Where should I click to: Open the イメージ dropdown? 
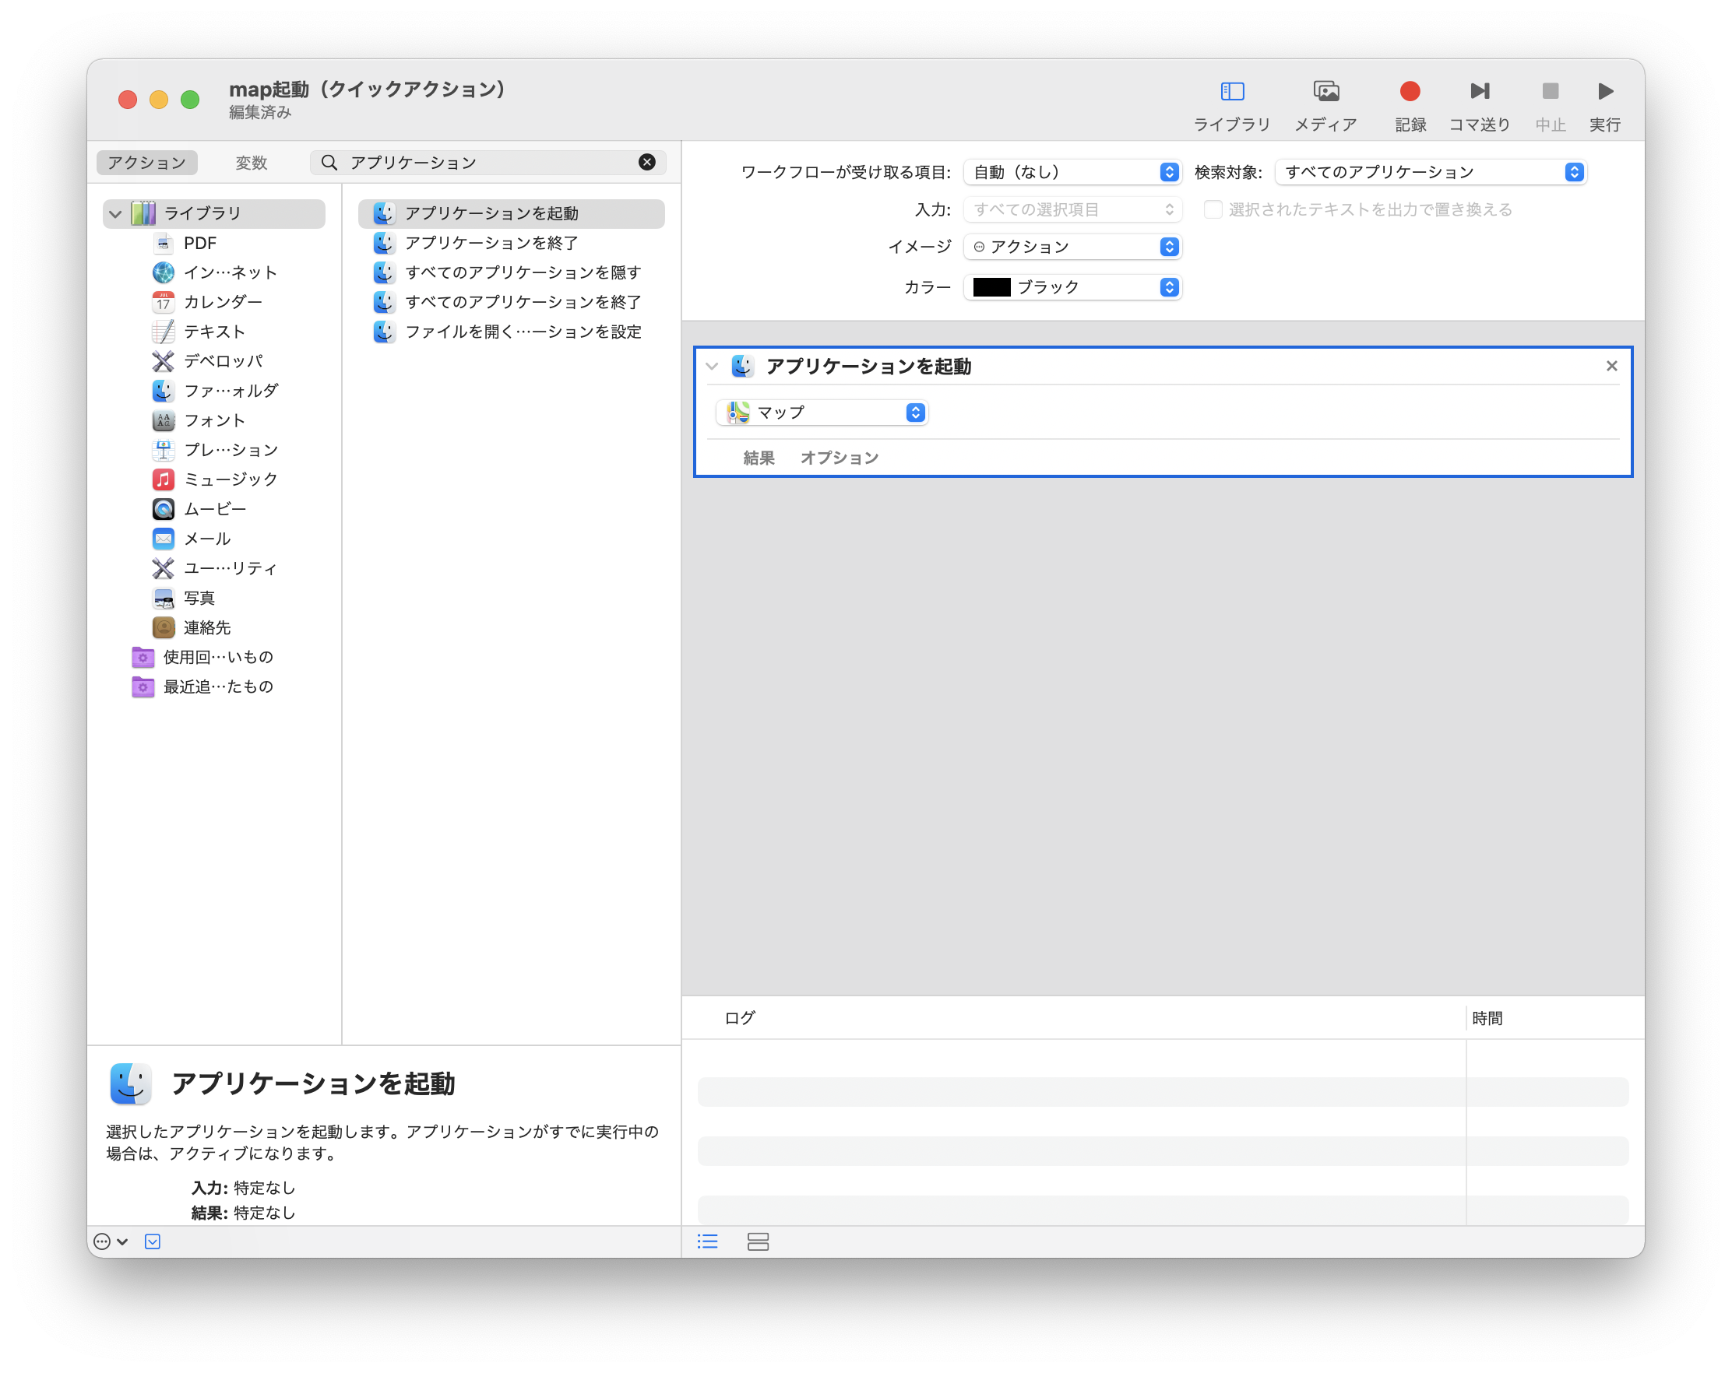[1072, 247]
